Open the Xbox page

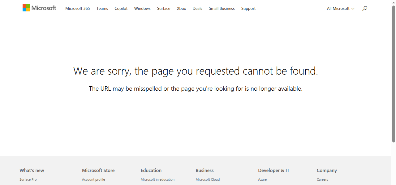coord(181,8)
